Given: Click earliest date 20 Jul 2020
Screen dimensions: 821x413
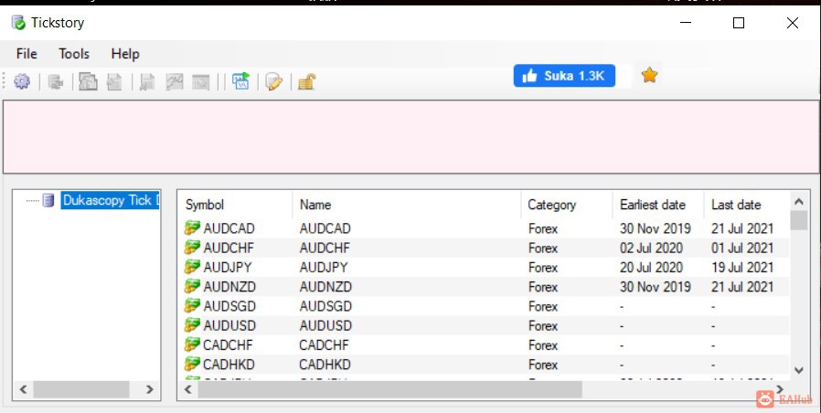Looking at the screenshot, I should [651, 268].
